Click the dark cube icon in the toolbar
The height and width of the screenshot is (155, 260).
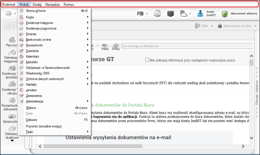[x=170, y=14]
